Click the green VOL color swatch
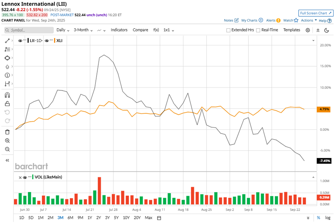Viewport: 335px width, 223px height. [33, 177]
